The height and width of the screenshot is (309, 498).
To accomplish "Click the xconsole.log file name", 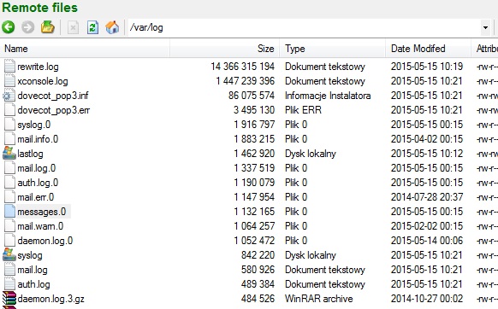I will [x=43, y=81].
